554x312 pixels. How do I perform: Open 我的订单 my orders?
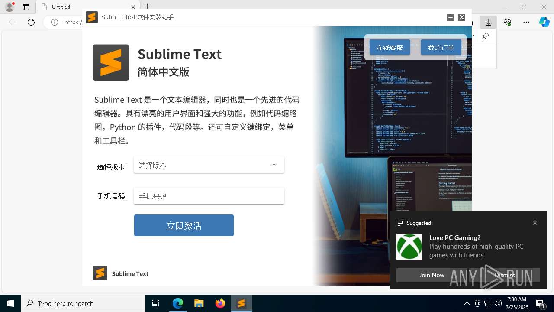(441, 48)
